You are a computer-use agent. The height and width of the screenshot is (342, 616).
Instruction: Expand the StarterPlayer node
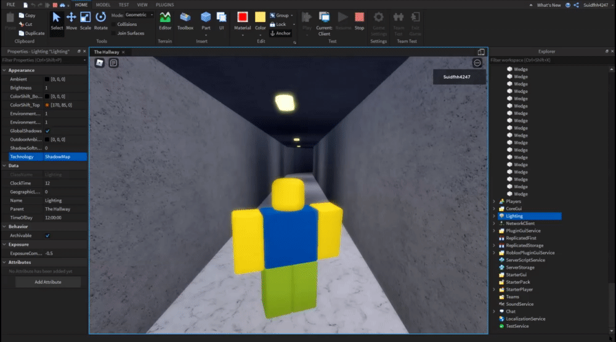point(494,290)
